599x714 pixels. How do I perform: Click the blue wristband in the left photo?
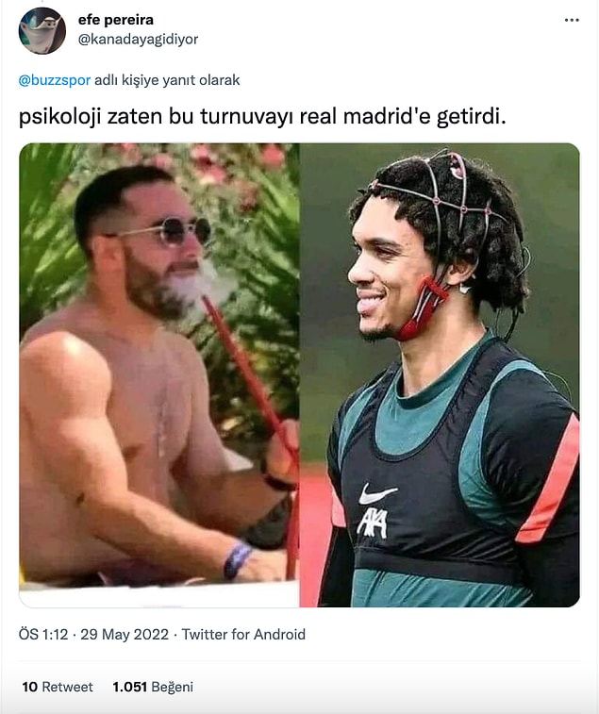click(x=237, y=559)
